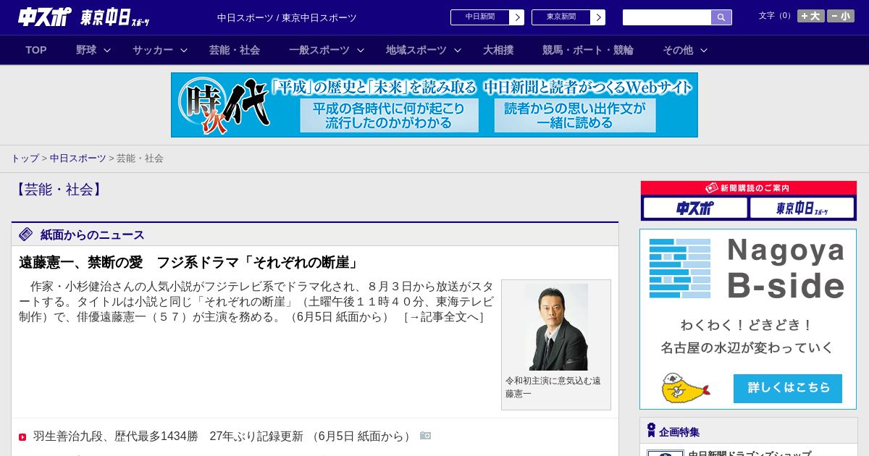Open 遠藤憲一、禁断の愛 article headline
Screen dimensions: 869x456
point(189,262)
